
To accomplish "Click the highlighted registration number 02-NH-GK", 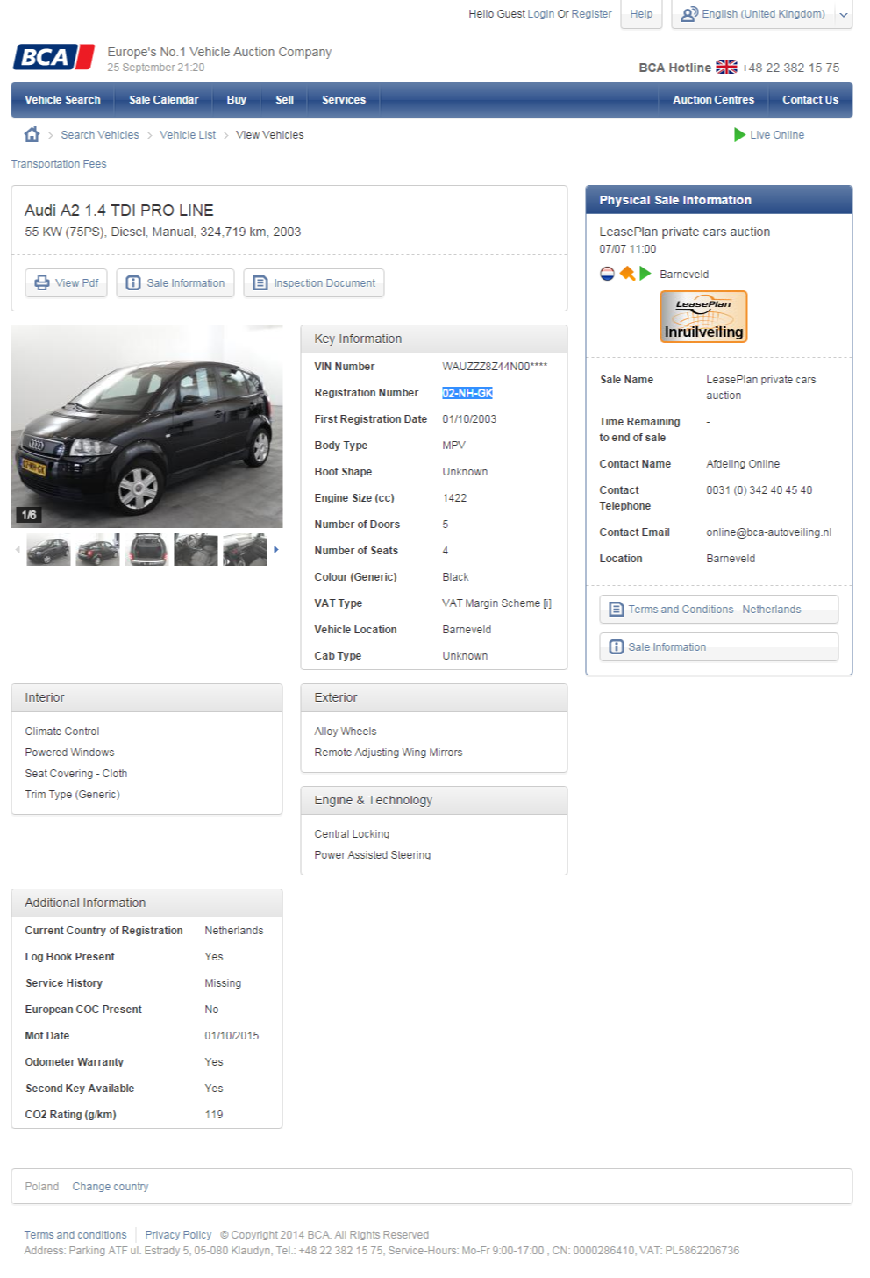I will pos(467,393).
